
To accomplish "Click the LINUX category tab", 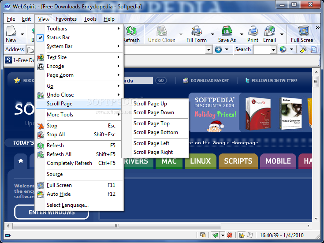I will pos(200,161).
